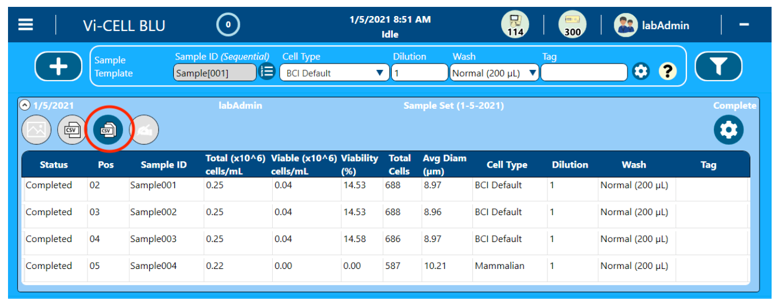This screenshot has height=301, width=779.
Task: Click the Sample ID column header
Action: [x=164, y=165]
